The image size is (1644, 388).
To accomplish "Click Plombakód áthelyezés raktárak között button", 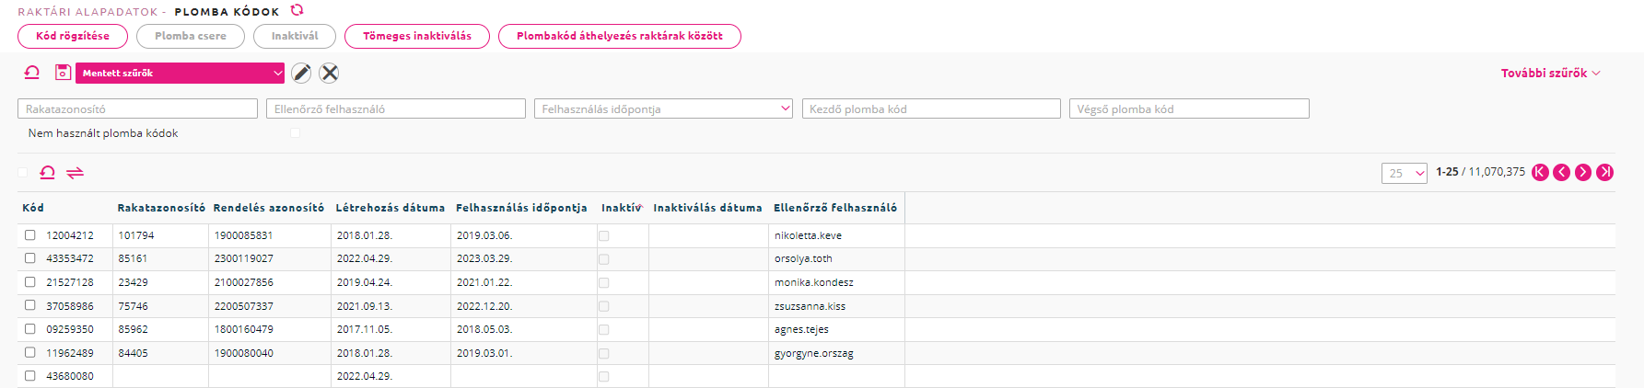I will (620, 36).
